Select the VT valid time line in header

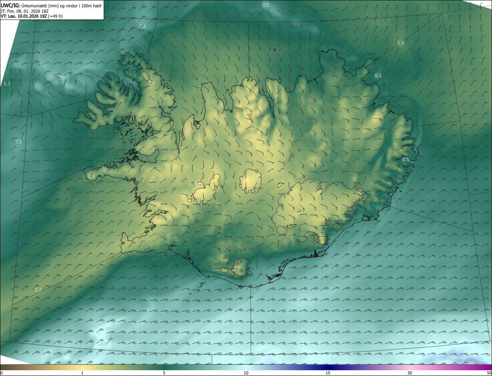32,17
